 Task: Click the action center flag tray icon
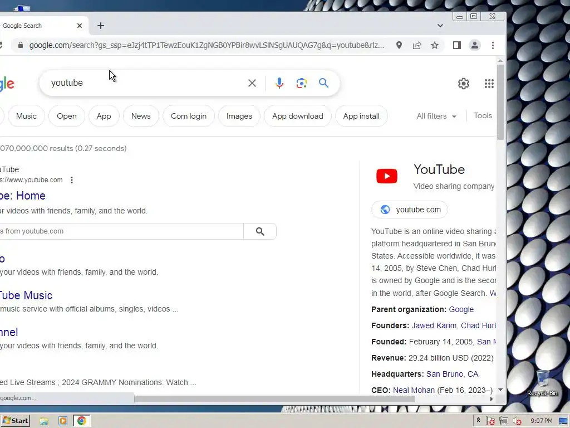pos(490,421)
